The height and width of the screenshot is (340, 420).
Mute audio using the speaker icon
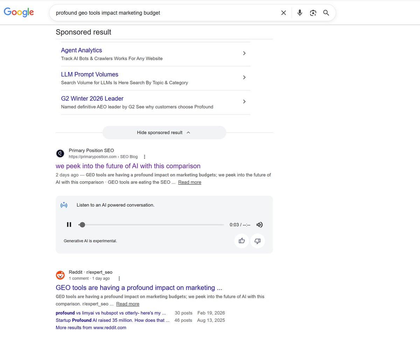[x=259, y=225]
